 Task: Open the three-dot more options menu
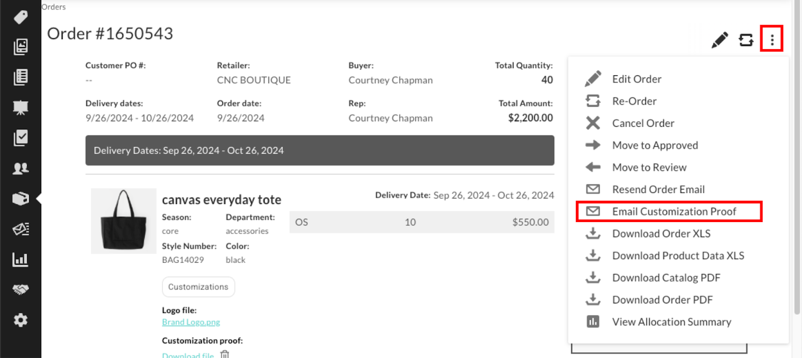772,39
